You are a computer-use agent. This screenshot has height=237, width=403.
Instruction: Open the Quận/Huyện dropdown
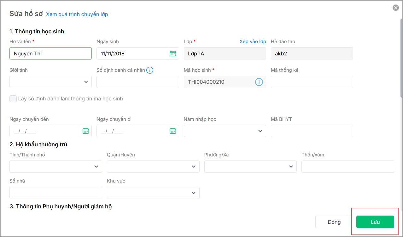153,166
